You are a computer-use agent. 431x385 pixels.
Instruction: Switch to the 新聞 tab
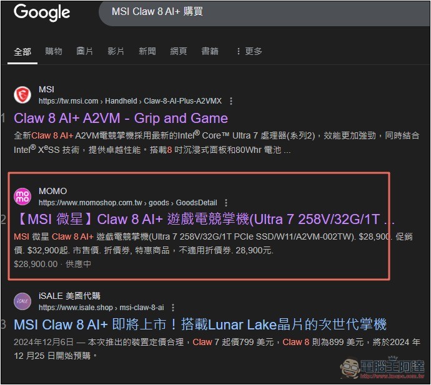tap(147, 51)
